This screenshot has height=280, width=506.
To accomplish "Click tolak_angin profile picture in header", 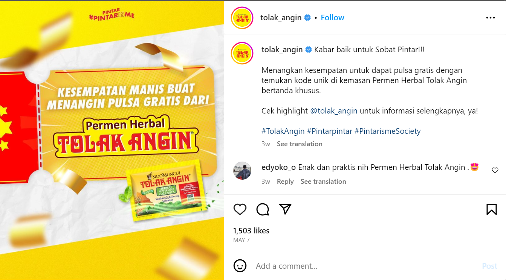I will 242,18.
